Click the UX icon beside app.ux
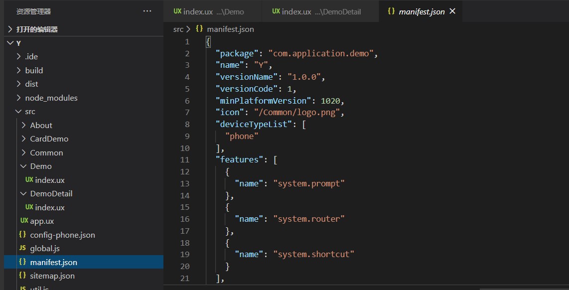 (x=24, y=221)
